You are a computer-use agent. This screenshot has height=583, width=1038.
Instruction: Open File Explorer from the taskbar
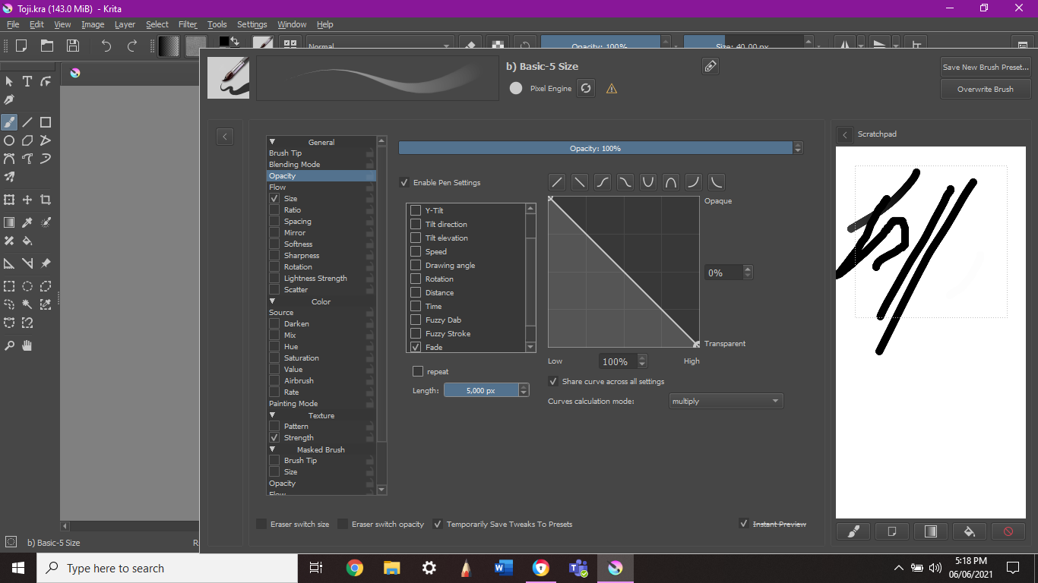coord(392,568)
